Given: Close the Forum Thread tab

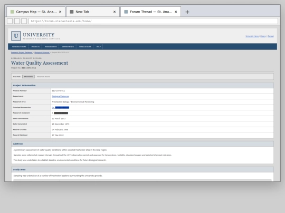Looking at the screenshot, I should point(176,12).
